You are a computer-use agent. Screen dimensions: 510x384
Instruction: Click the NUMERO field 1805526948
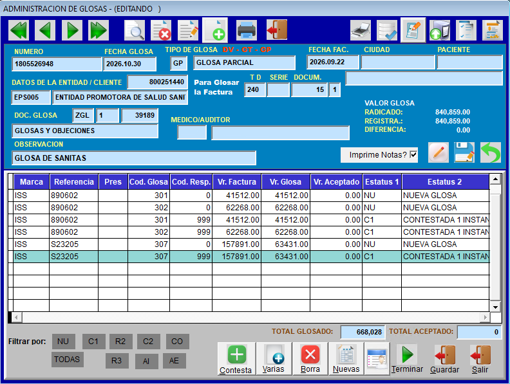[x=57, y=64]
